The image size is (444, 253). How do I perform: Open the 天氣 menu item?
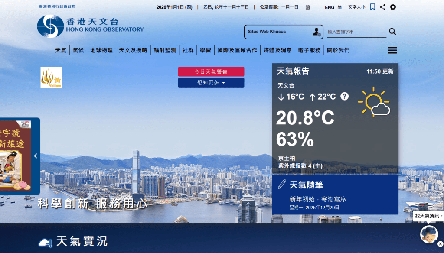tap(60, 50)
